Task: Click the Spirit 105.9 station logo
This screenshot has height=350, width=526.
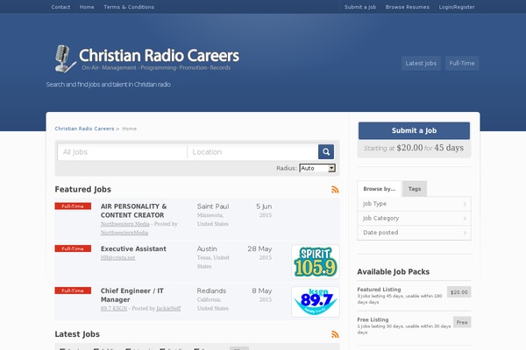Action: click(316, 262)
